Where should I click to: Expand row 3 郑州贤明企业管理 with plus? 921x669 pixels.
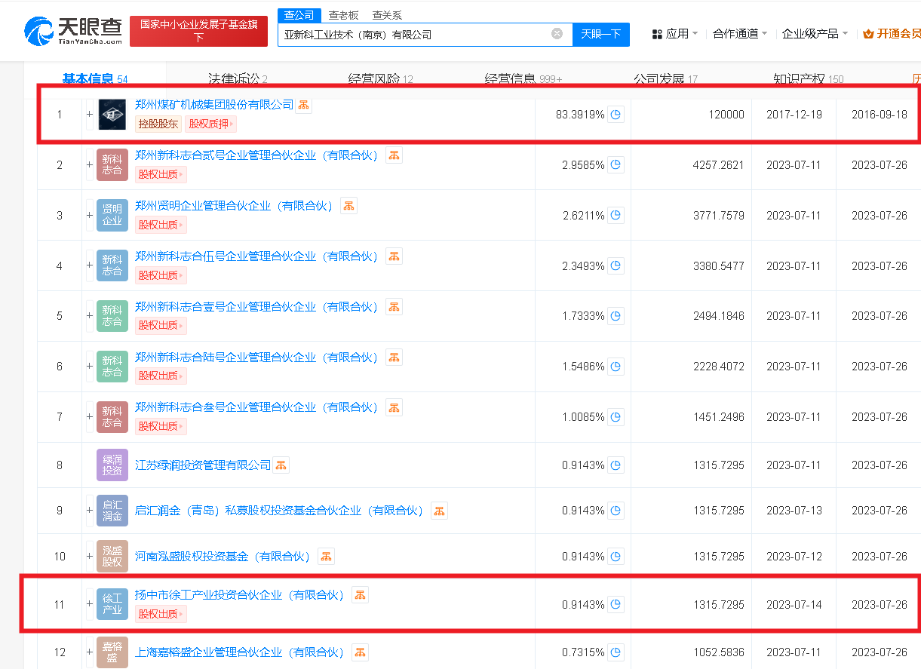click(x=90, y=215)
